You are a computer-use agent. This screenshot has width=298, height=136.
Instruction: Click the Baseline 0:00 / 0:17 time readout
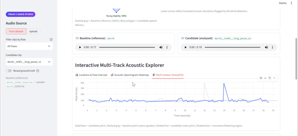(x=89, y=47)
